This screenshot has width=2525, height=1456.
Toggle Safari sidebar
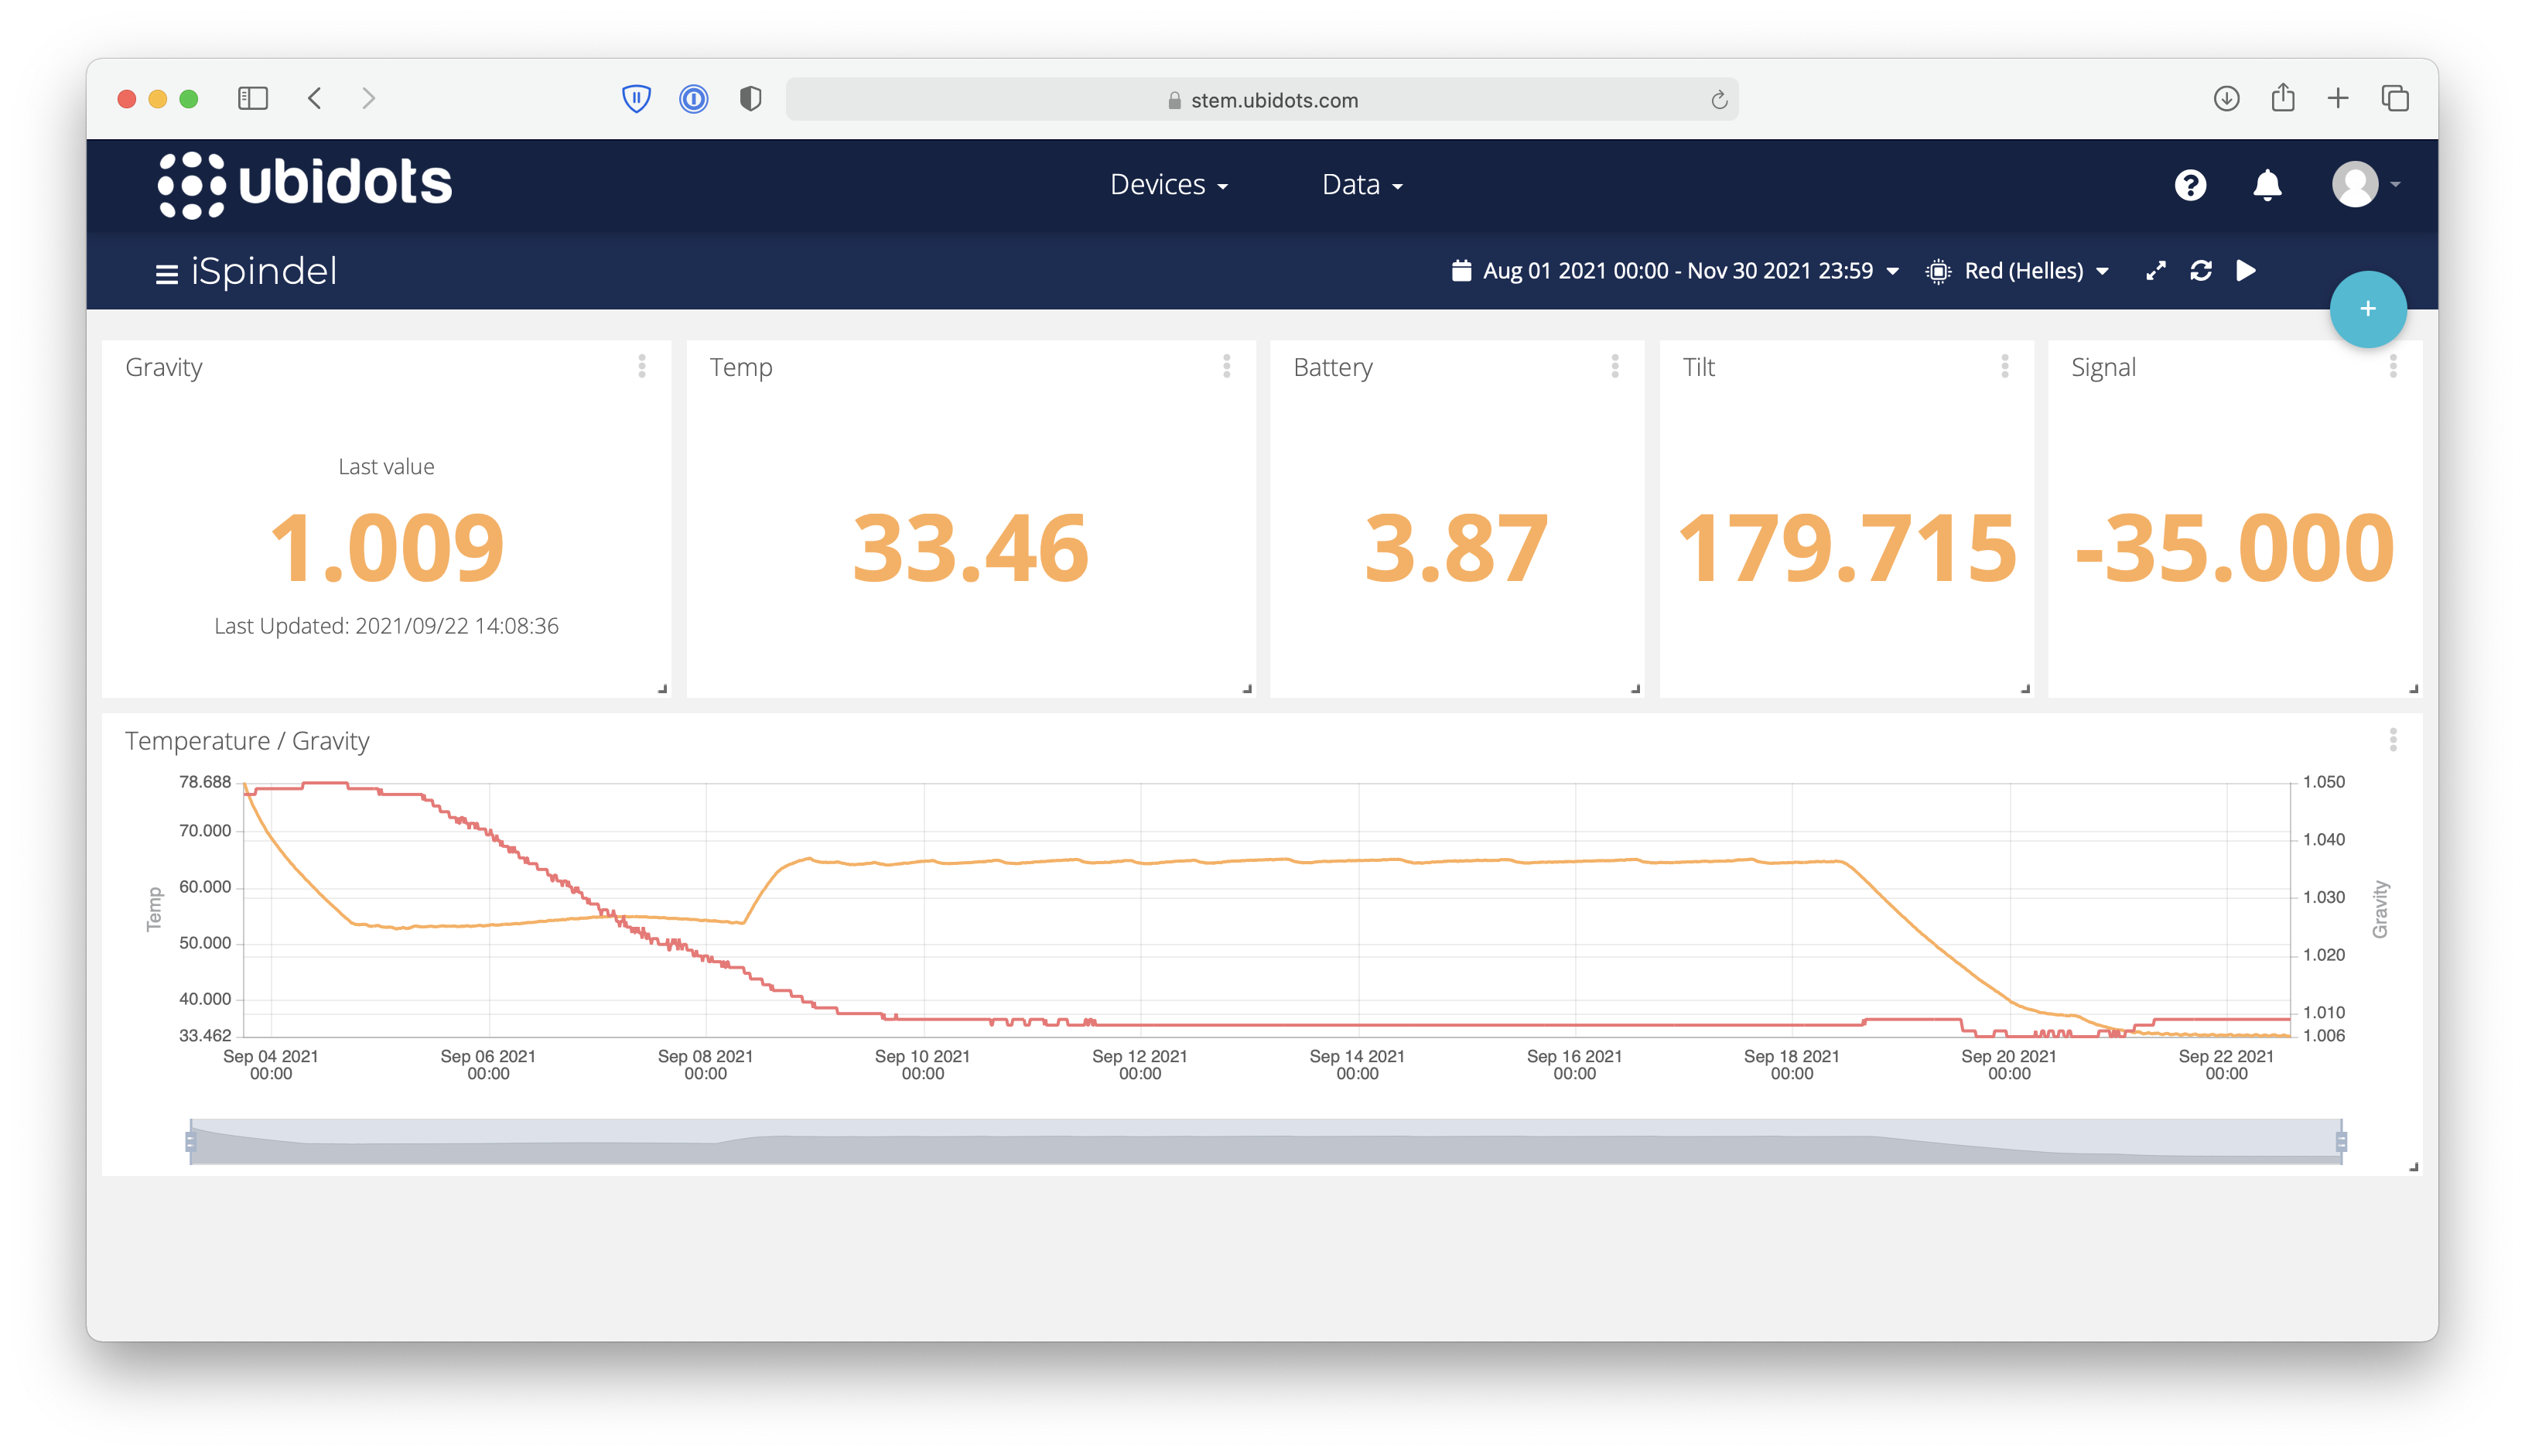point(253,98)
